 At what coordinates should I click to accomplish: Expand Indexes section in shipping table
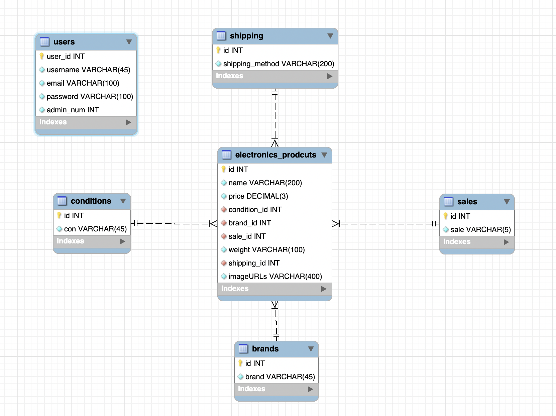pos(330,76)
